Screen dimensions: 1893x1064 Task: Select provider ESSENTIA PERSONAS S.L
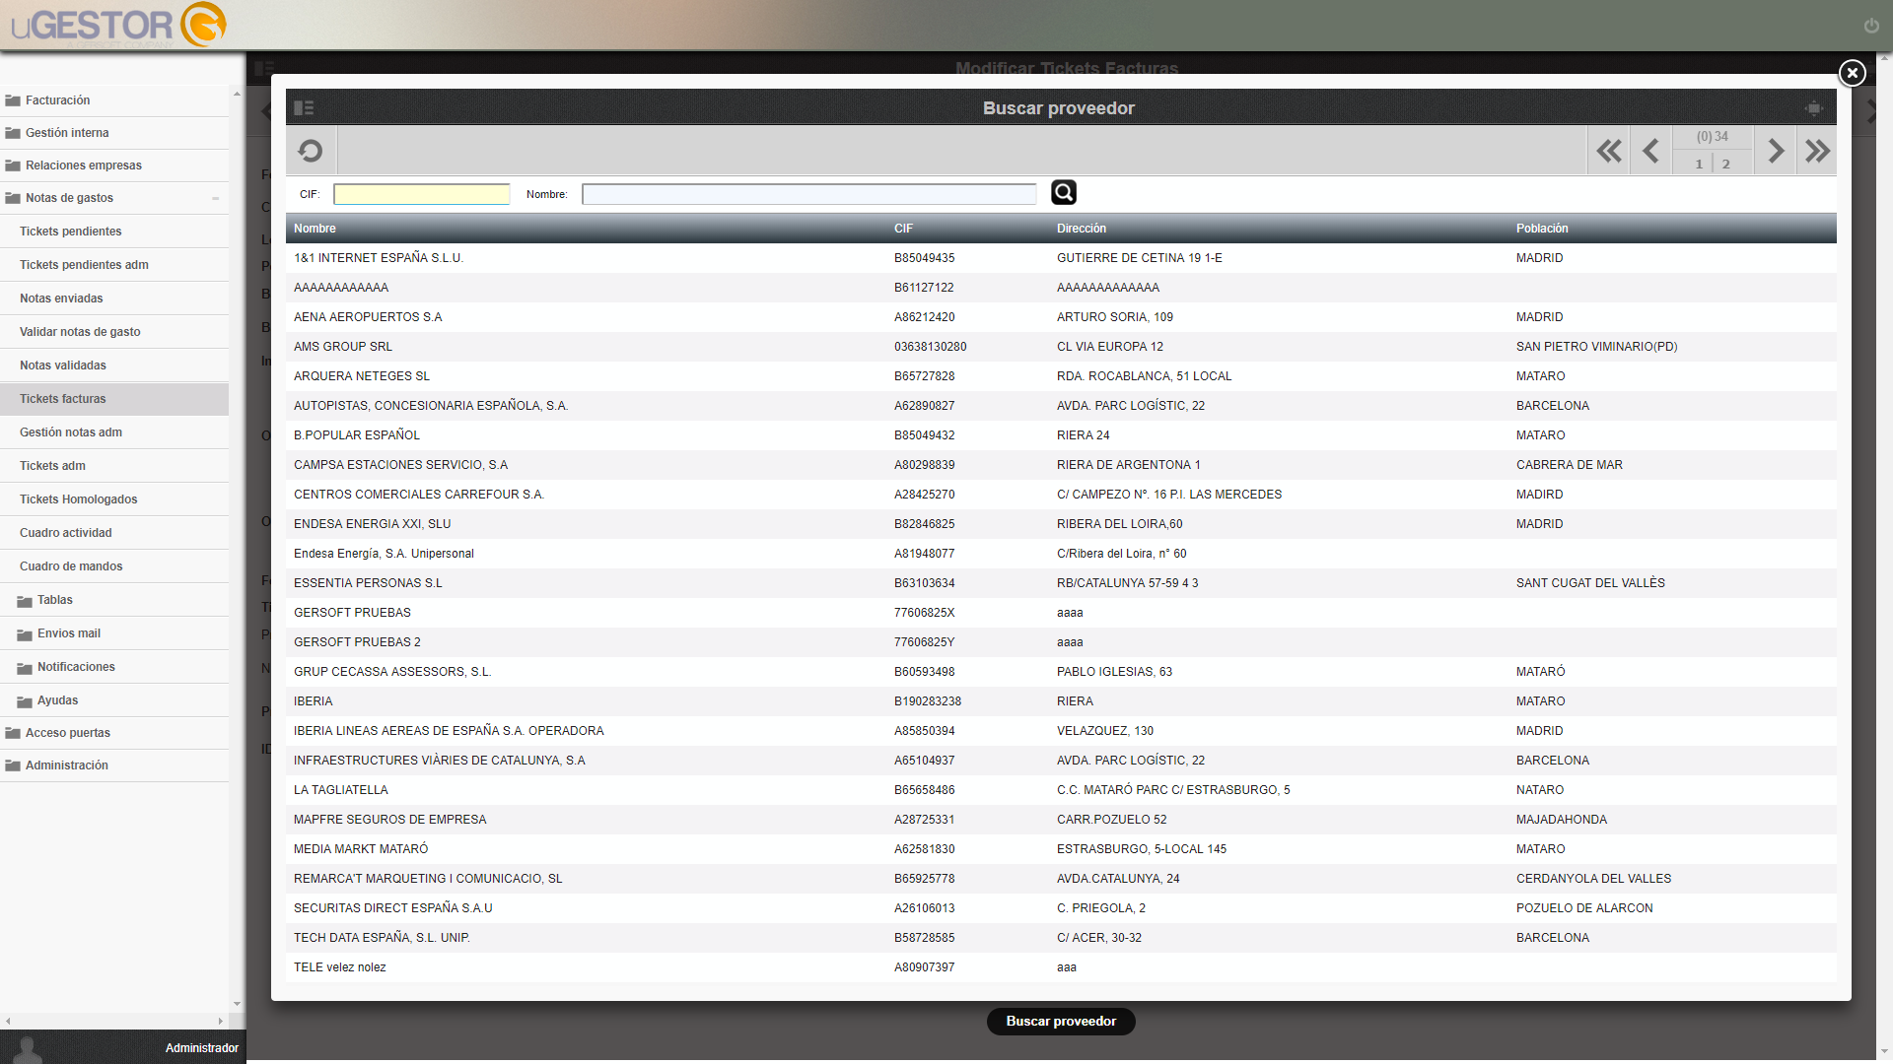(1061, 583)
